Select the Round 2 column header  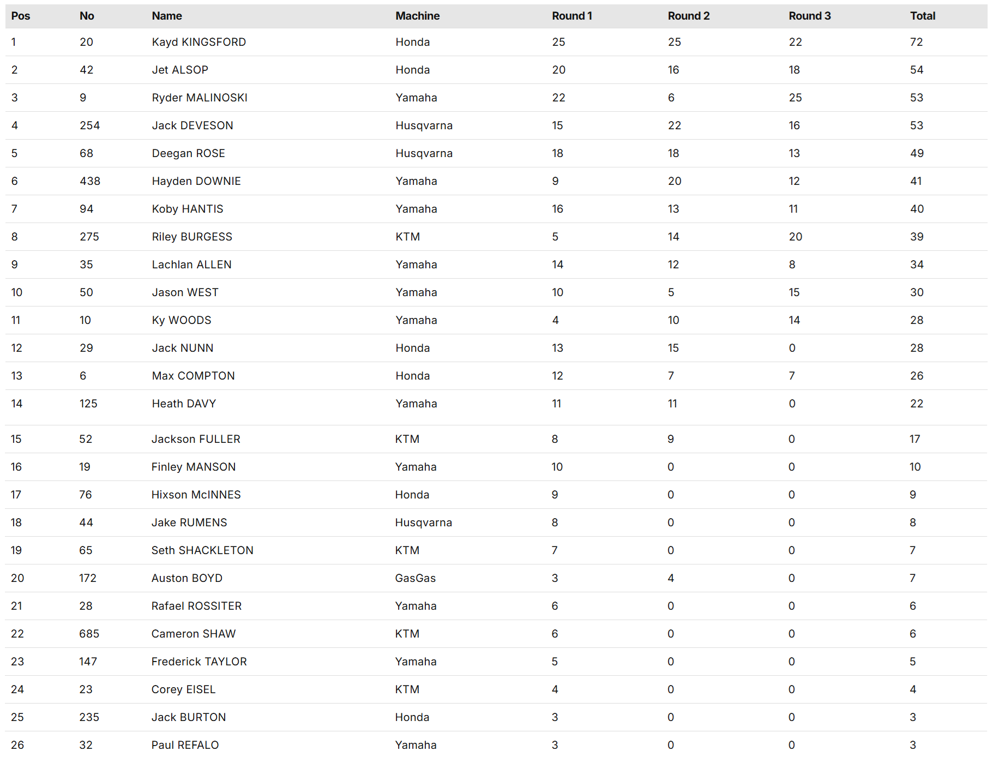click(688, 16)
